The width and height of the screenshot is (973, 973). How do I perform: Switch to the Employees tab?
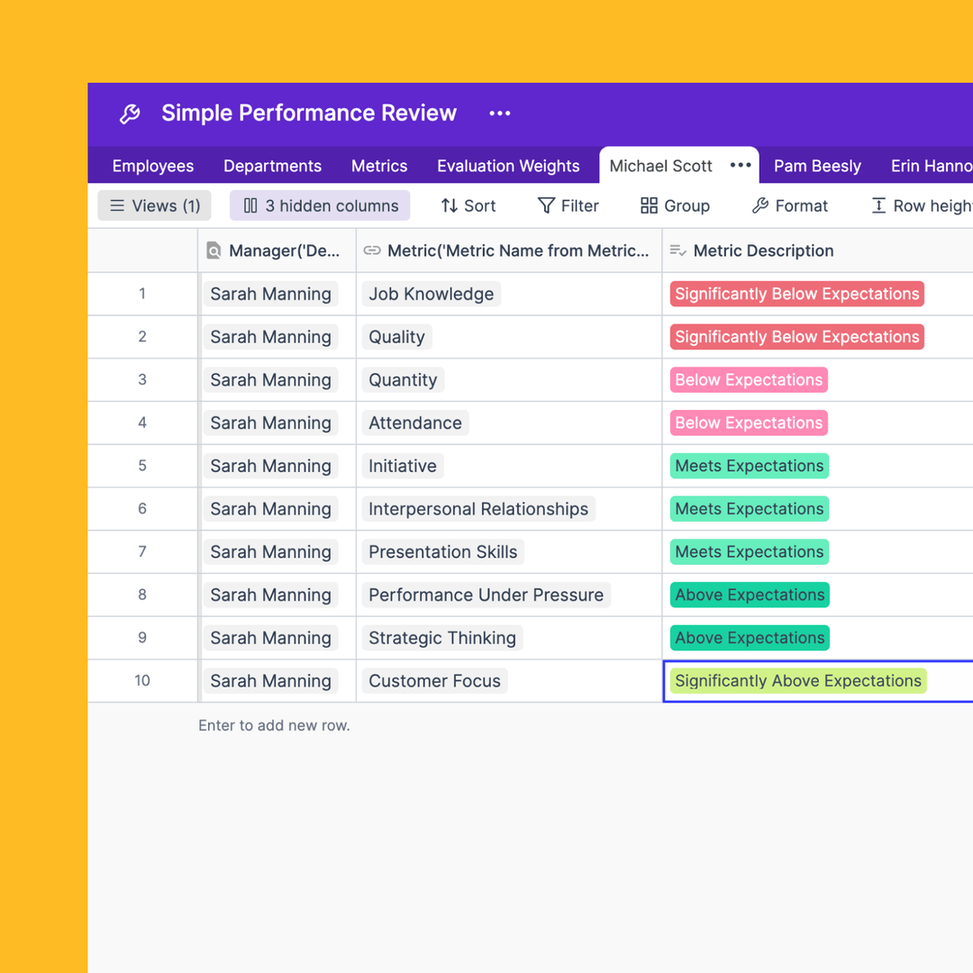[x=152, y=166]
